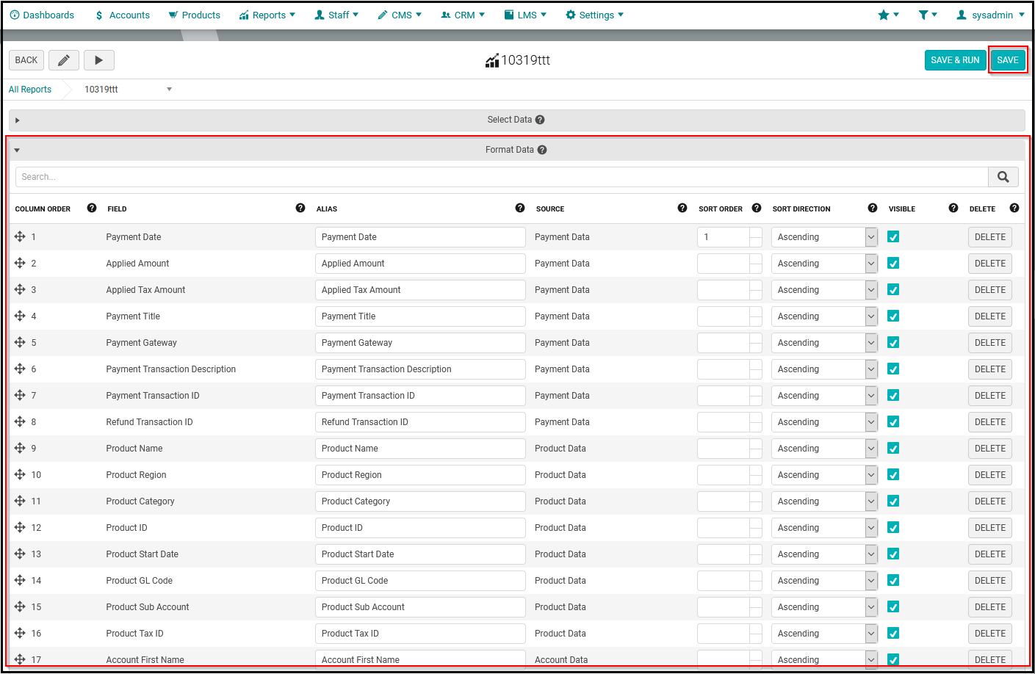Uncheck Visible for Product Name row
This screenshot has height=674, width=1035.
pyautogui.click(x=893, y=448)
